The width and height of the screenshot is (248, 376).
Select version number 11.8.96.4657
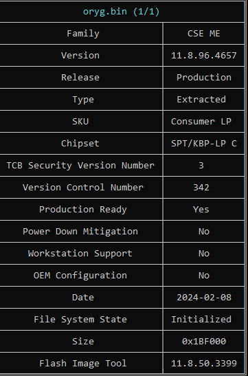click(x=204, y=56)
